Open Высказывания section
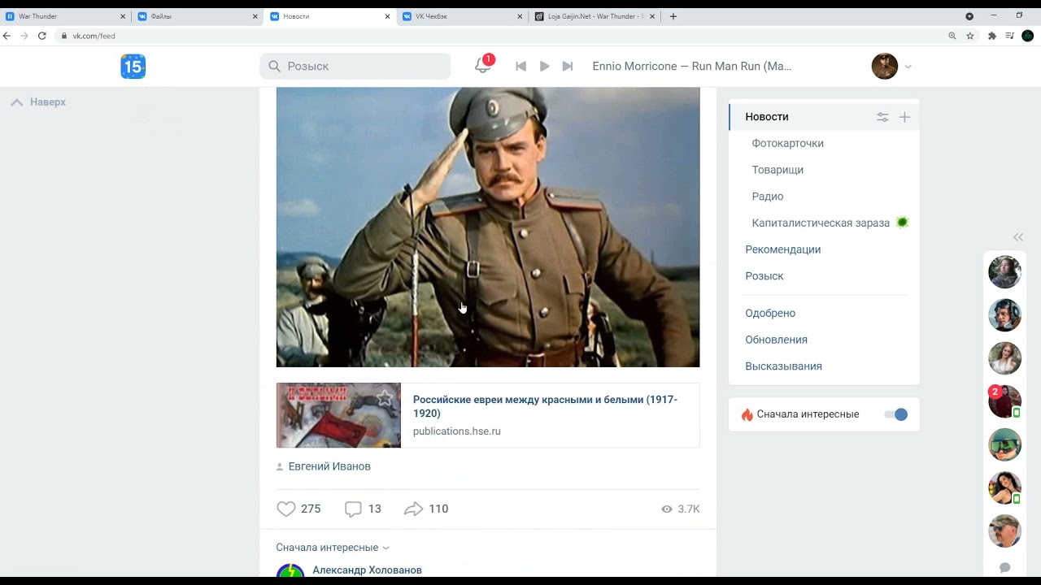Viewport: 1041px width, 585px height. pyautogui.click(x=783, y=366)
